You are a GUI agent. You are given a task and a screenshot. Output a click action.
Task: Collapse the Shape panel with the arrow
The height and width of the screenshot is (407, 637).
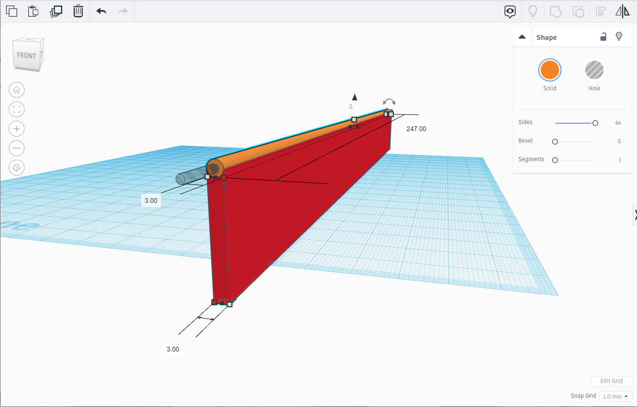[x=522, y=37]
